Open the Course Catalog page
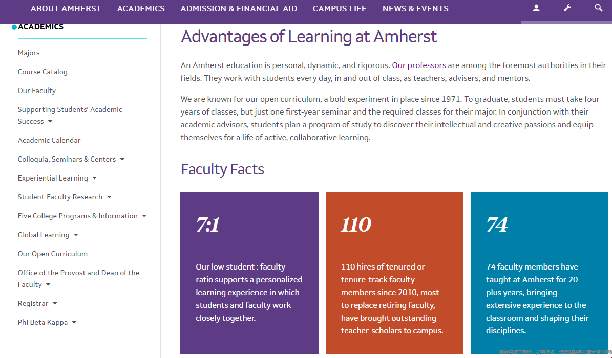 pyautogui.click(x=43, y=72)
